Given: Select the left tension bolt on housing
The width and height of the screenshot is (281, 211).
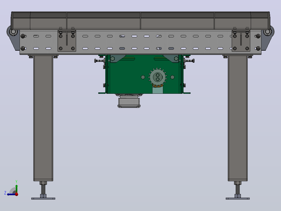Looking at the screenshot, I should [100, 61].
